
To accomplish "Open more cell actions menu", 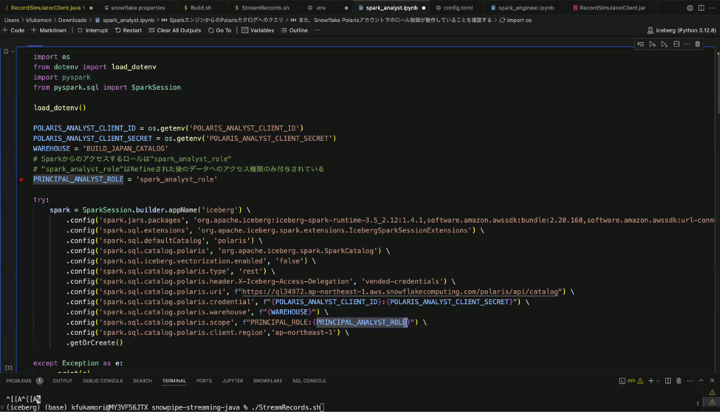I will pyautogui.click(x=687, y=44).
